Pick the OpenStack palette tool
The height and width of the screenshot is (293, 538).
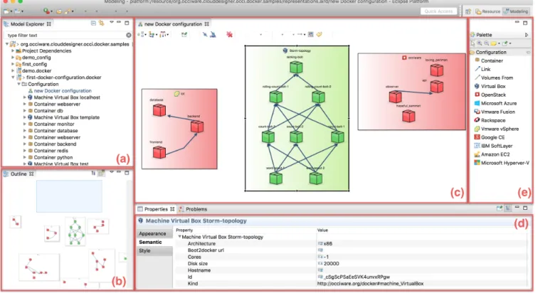coord(490,95)
